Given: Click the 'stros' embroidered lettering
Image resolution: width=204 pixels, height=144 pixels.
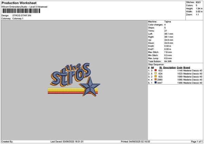Looking at the screenshot, I should point(71,76).
